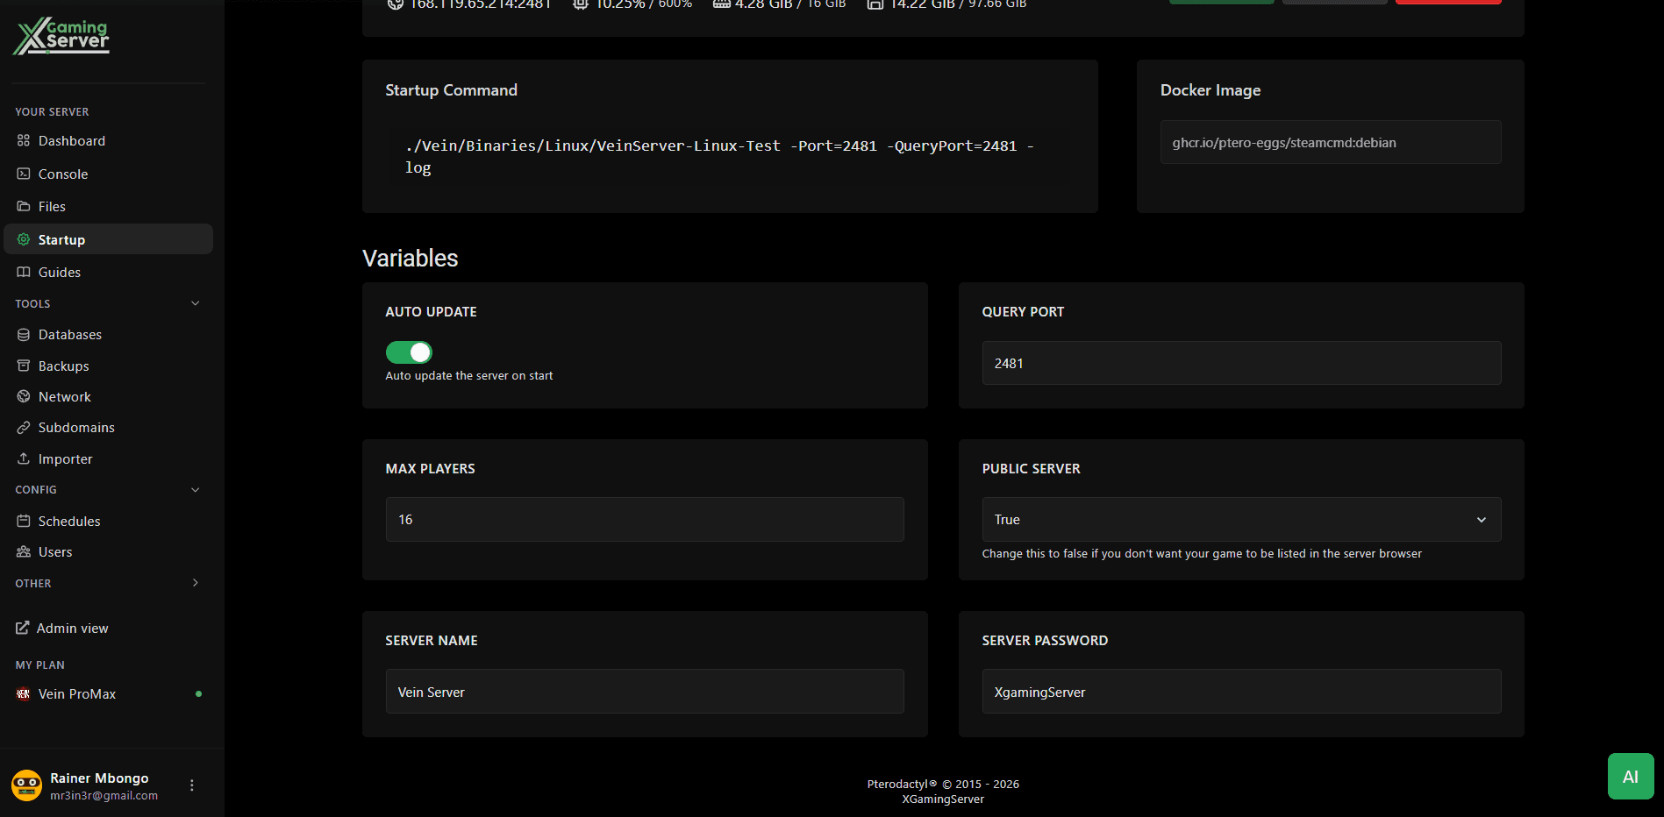Open the Files folder icon
1664x817 pixels.
24,206
